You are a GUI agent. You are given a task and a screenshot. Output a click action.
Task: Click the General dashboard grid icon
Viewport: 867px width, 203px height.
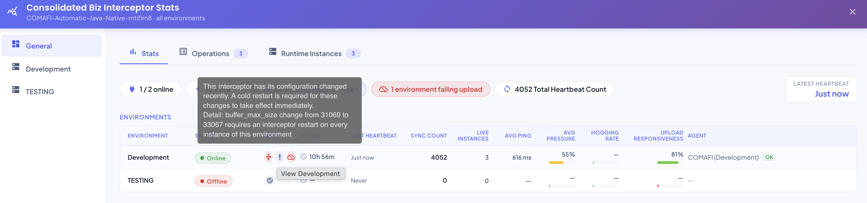coord(16,44)
